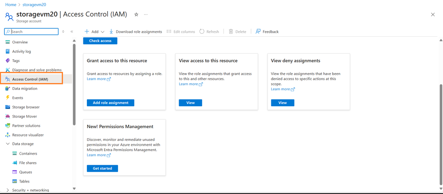Select the Queues icon
Screen dimensions: 443x194
tap(15, 172)
